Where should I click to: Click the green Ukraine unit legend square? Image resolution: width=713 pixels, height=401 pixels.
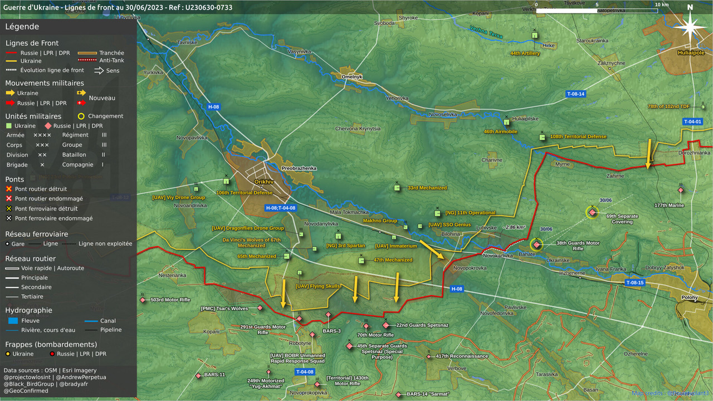(x=8, y=126)
